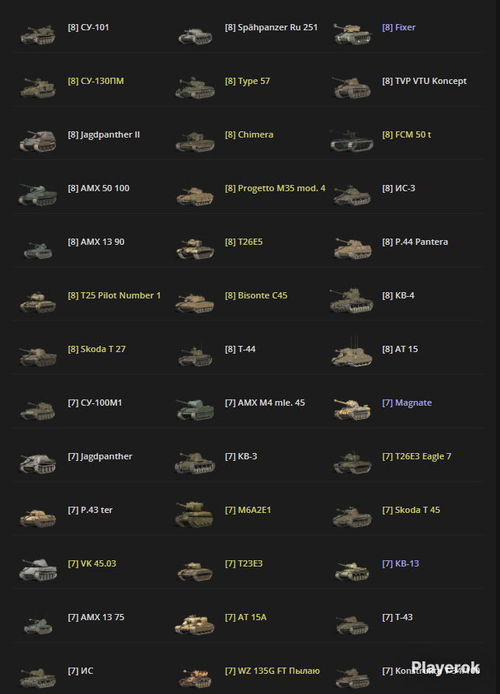Click the T-44 tank icon

(195, 356)
